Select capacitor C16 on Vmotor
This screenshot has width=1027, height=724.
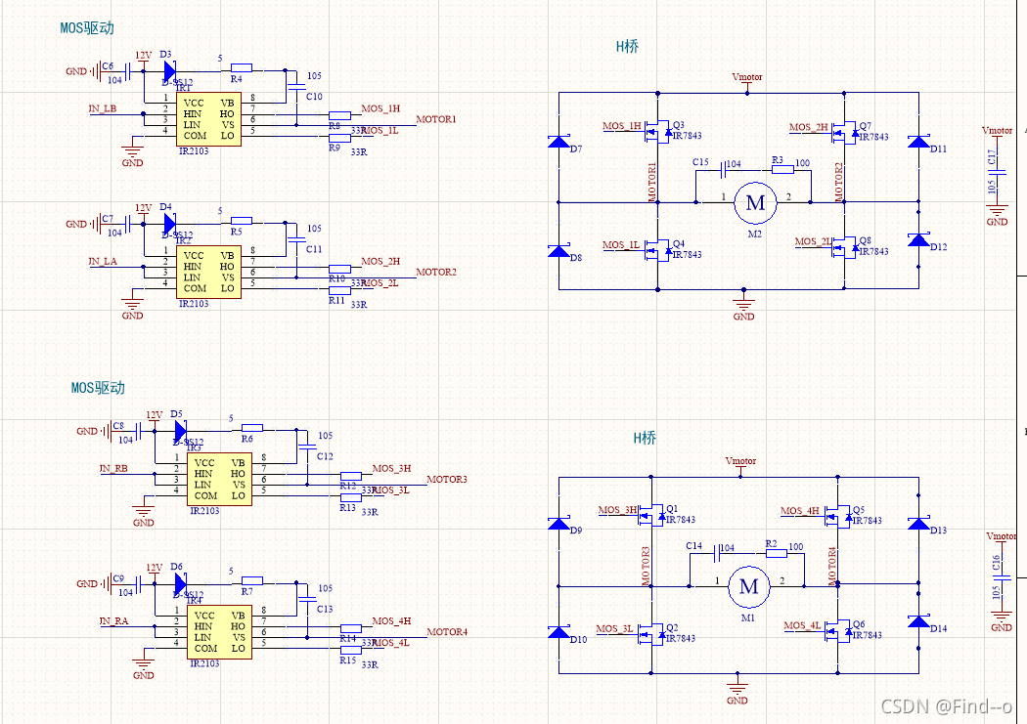1001,578
